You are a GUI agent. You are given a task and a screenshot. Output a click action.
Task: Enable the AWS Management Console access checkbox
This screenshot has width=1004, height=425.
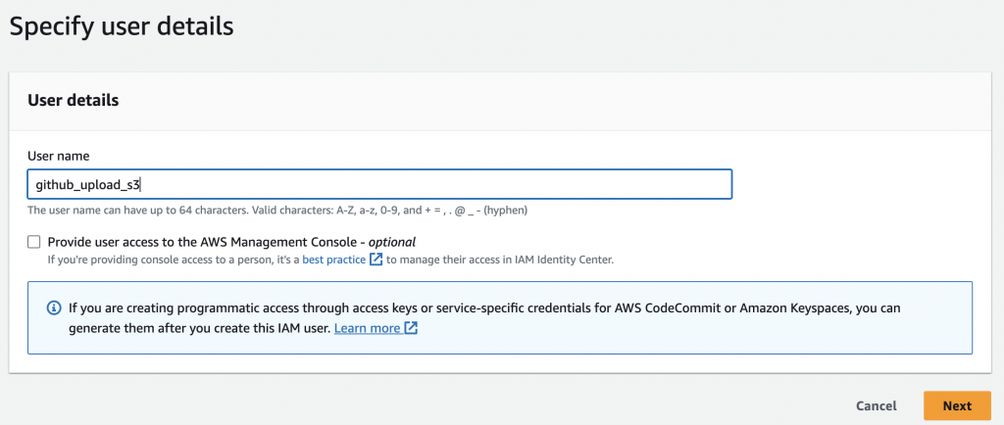tap(34, 242)
